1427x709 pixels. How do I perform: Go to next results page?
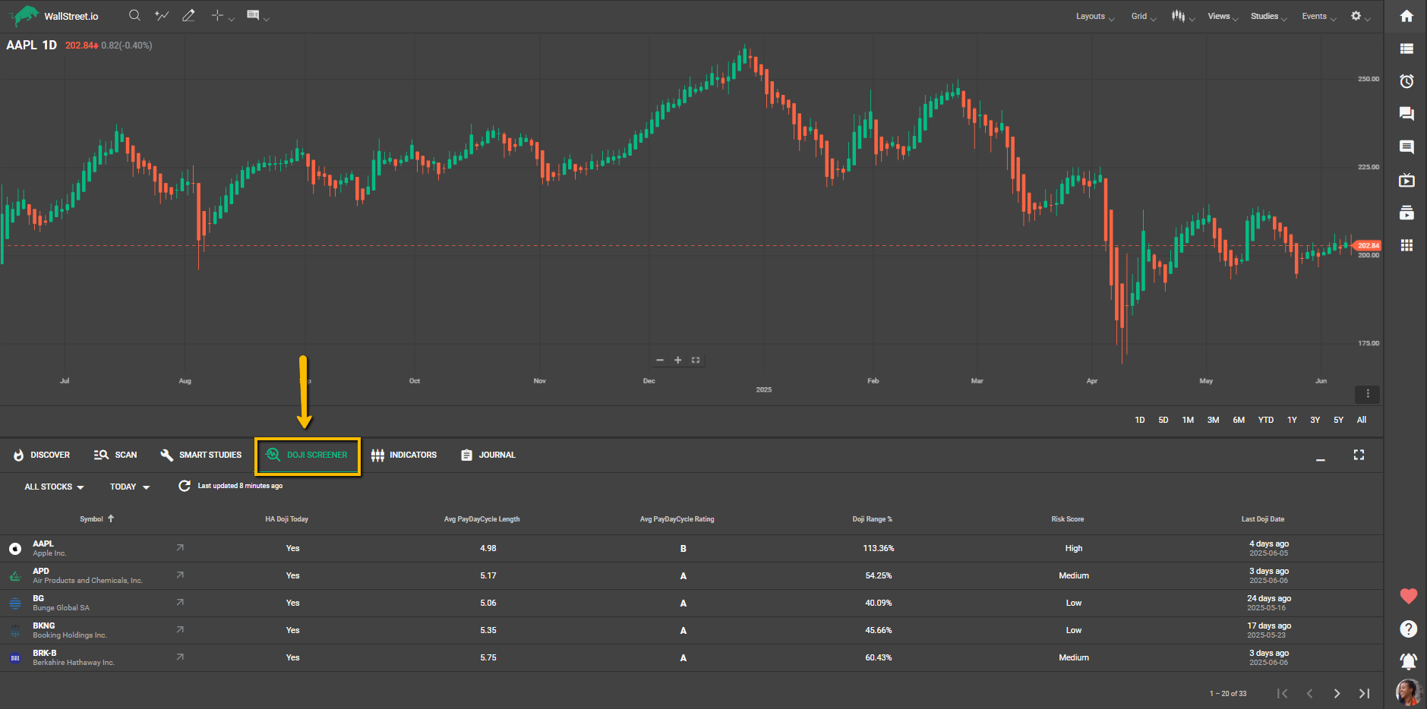pyautogui.click(x=1337, y=693)
